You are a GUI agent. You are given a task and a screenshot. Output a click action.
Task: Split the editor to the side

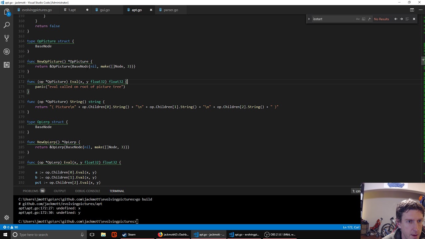click(412, 10)
